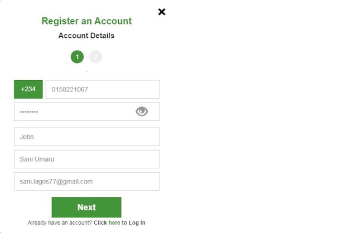
Task: Click the word "Register" in the title
Action: click(60, 21)
